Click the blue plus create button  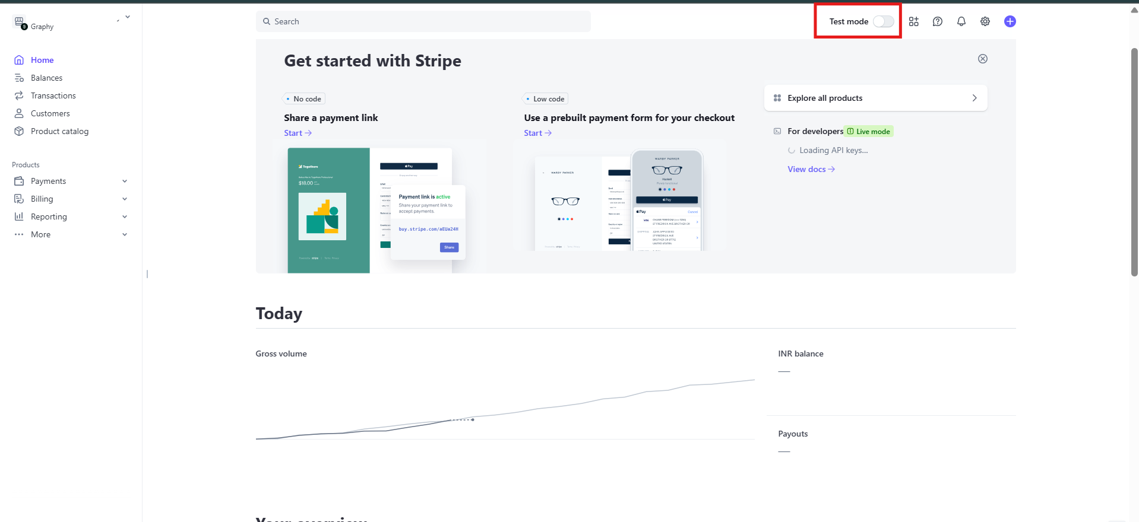pos(1010,21)
